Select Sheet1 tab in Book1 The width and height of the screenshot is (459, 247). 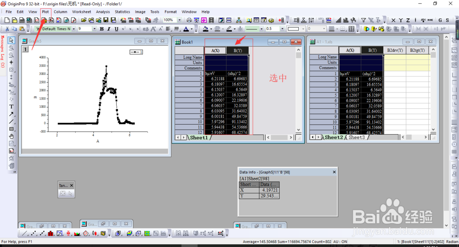pos(199,137)
